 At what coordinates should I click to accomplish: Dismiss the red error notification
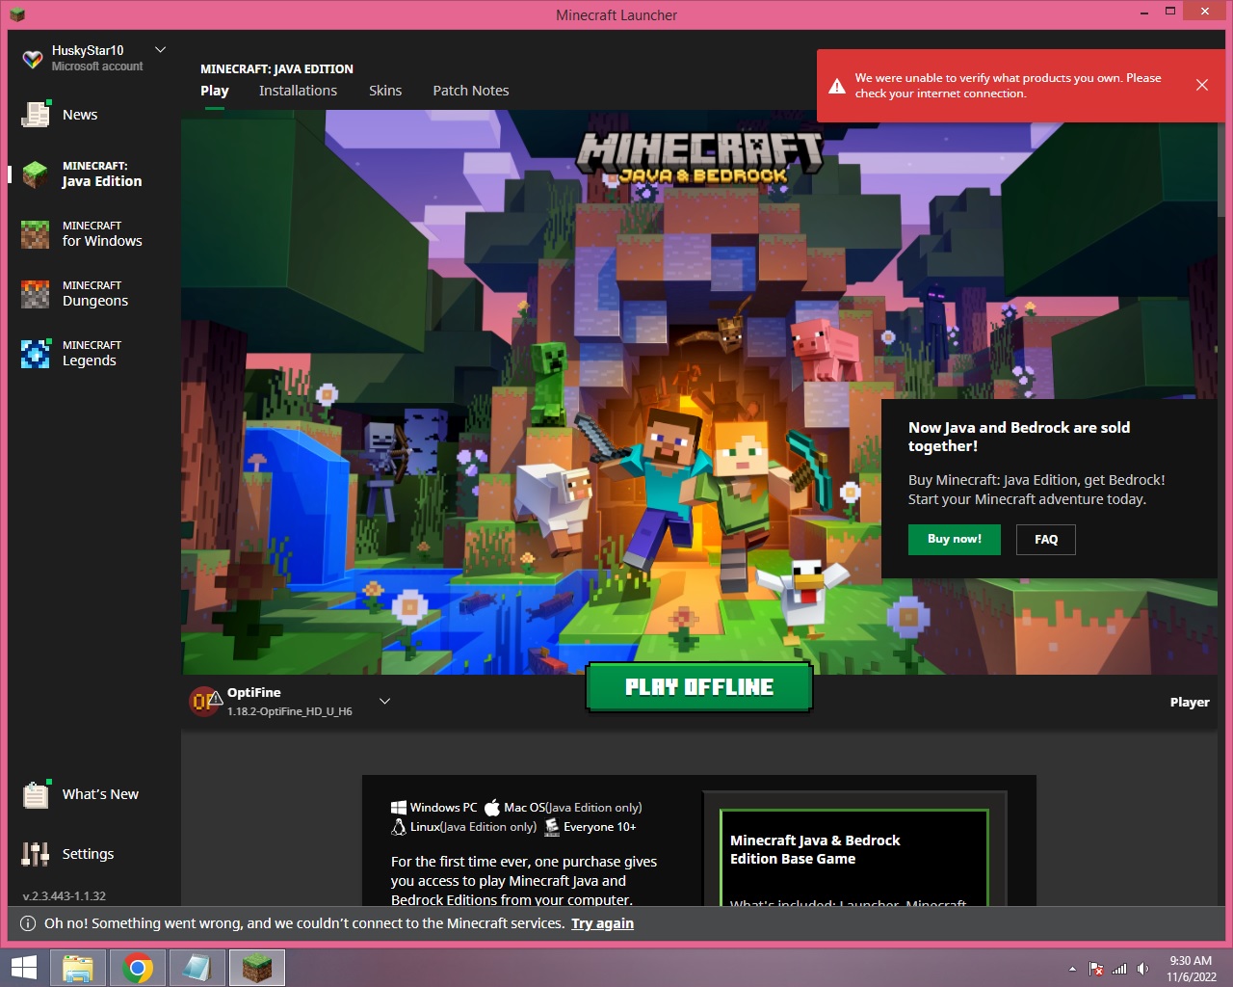[x=1202, y=85]
